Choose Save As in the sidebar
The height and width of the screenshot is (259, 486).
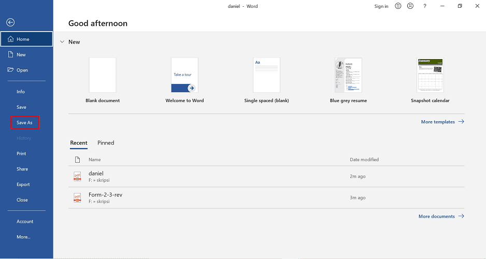tap(24, 123)
